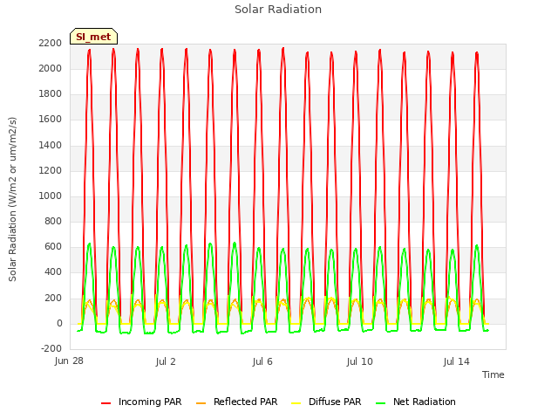This screenshot has height=419, width=558.
Task: Click the vertical Solar Radiation axis label
Action: point(12,199)
